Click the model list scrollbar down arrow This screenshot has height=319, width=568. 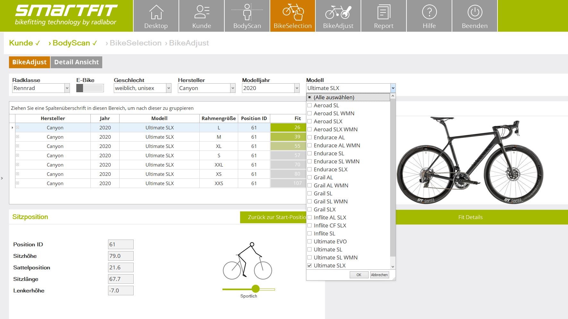pos(393,266)
